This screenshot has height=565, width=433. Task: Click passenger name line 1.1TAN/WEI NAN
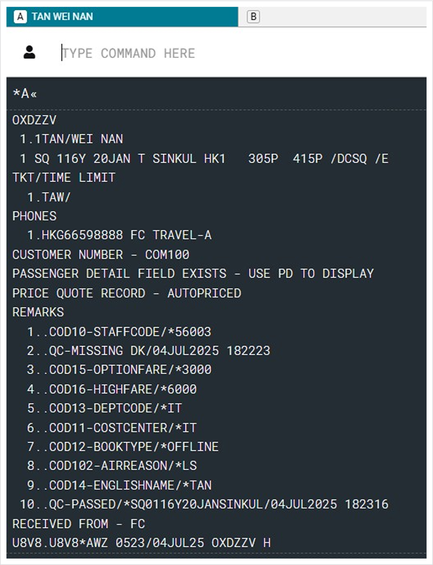pos(71,139)
